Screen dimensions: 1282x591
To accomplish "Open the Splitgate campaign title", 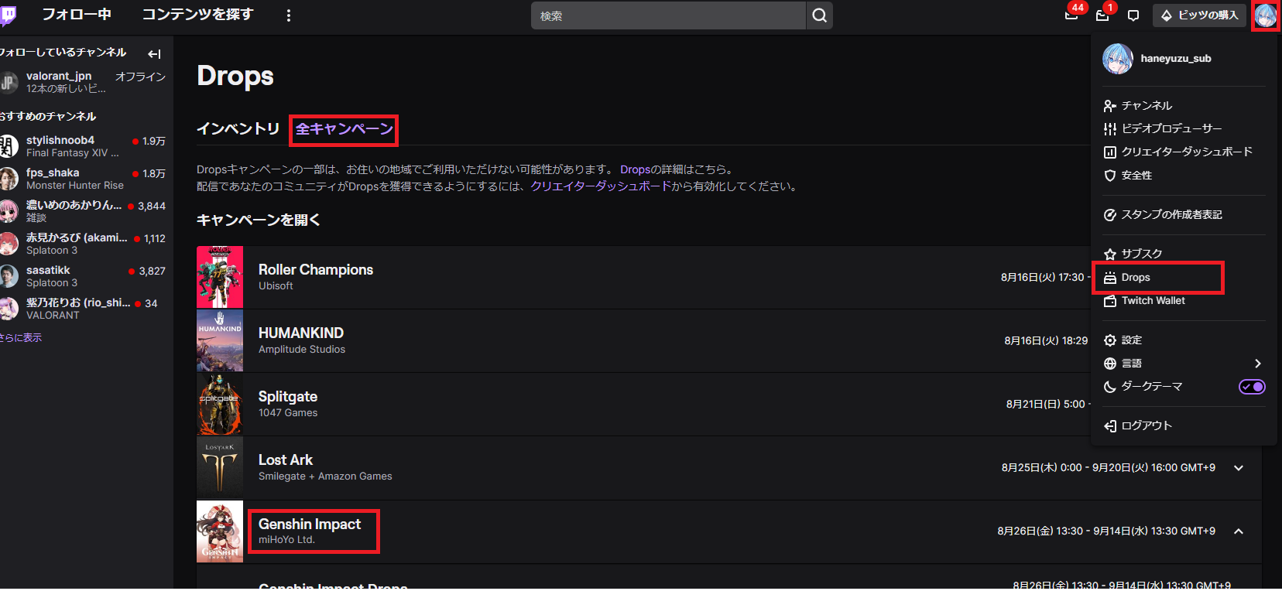I will 288,397.
